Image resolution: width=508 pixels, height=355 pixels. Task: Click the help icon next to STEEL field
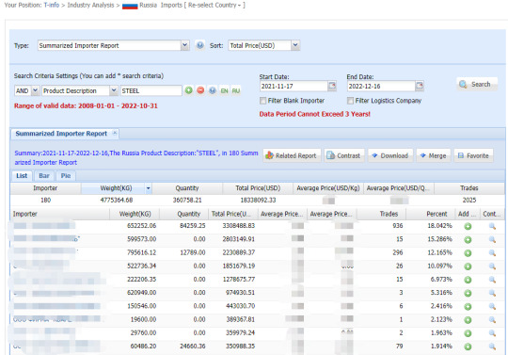tap(213, 90)
